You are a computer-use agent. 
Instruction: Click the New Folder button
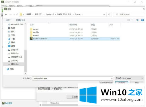point(21,20)
